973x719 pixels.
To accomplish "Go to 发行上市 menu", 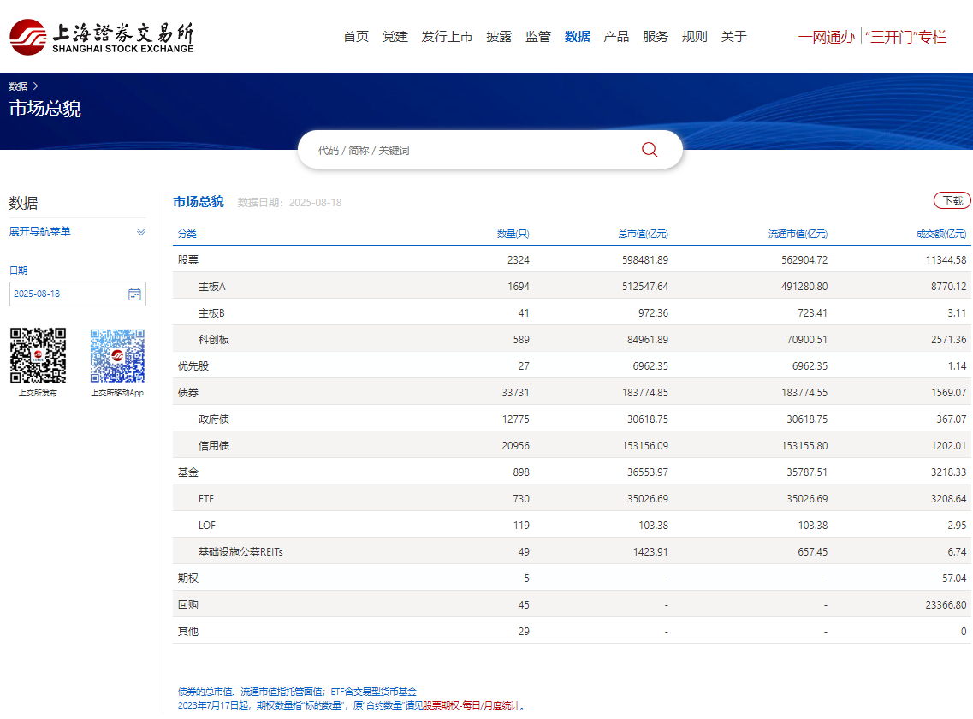I will [447, 37].
